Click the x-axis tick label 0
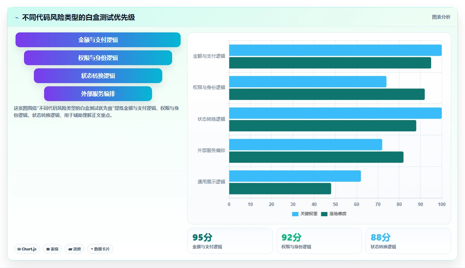The image size is (465, 268). 229,204
